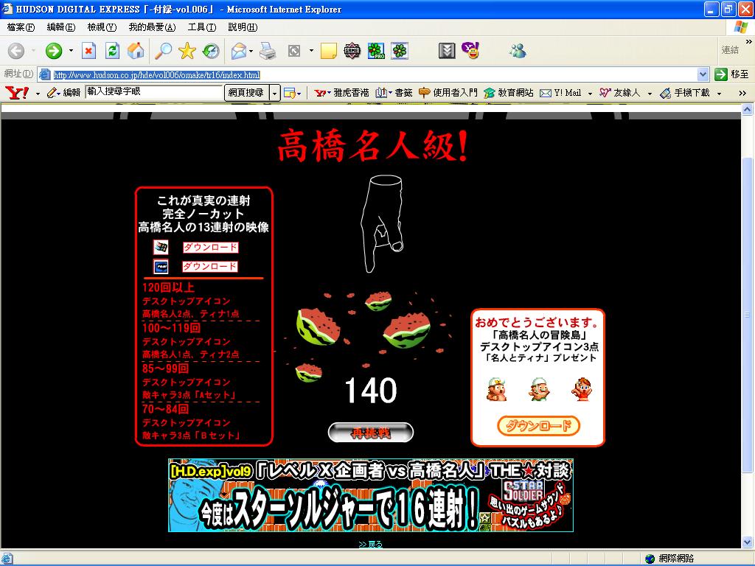This screenshot has width=755, height=566.
Task: Click the >> 戻る link
Action: point(371,544)
